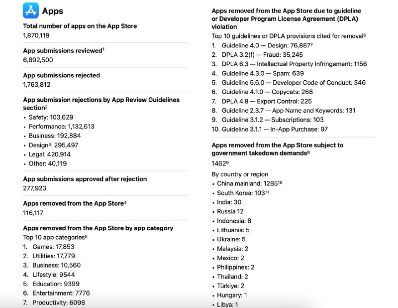
Task: Click 'Games: 17,853' list item
Action: click(x=49, y=247)
